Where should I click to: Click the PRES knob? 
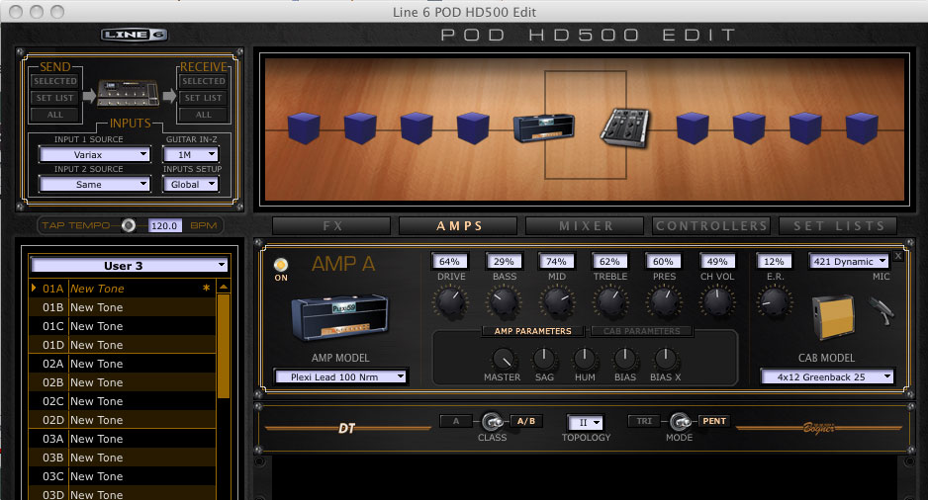pos(664,302)
